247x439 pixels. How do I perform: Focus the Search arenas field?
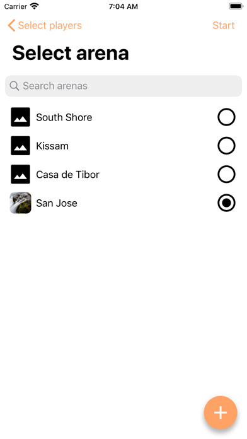pyautogui.click(x=123, y=86)
